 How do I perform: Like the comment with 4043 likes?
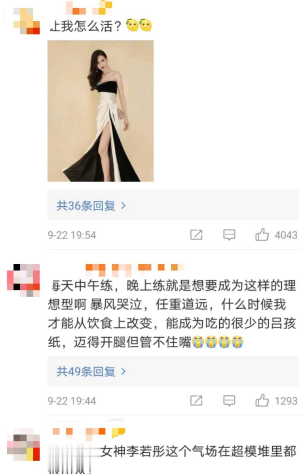pos(262,234)
